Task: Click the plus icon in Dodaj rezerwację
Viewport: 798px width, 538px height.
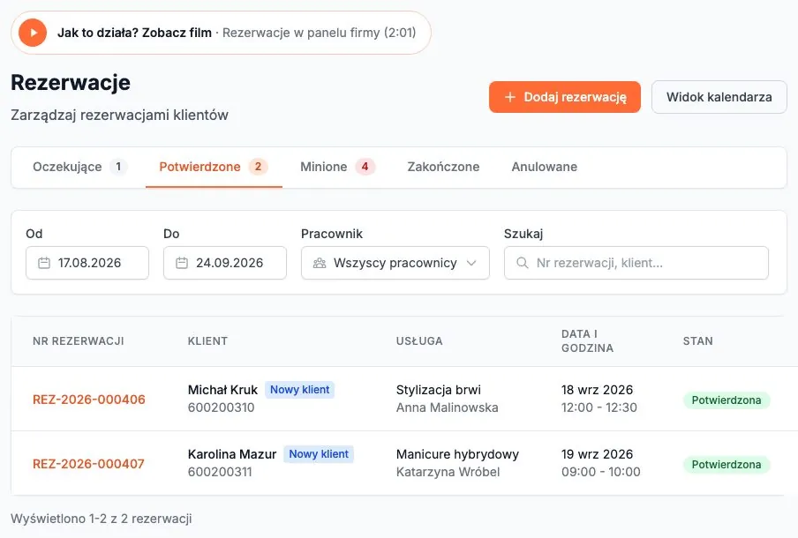Action: pos(510,97)
